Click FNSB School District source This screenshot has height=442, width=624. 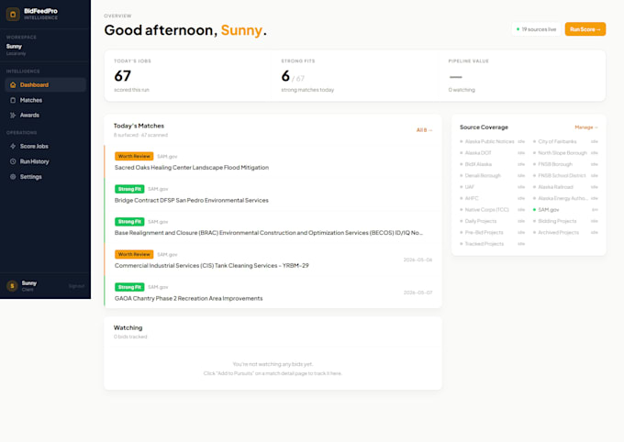click(x=565, y=175)
